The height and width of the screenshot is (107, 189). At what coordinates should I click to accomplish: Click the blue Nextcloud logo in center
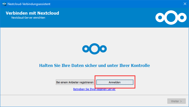(x=94, y=48)
